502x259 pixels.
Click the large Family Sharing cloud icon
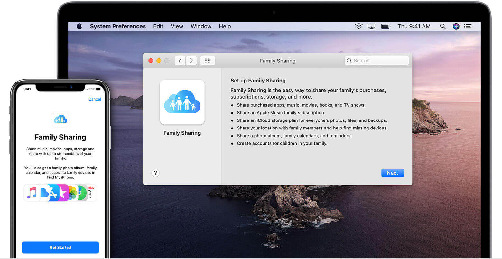182,102
